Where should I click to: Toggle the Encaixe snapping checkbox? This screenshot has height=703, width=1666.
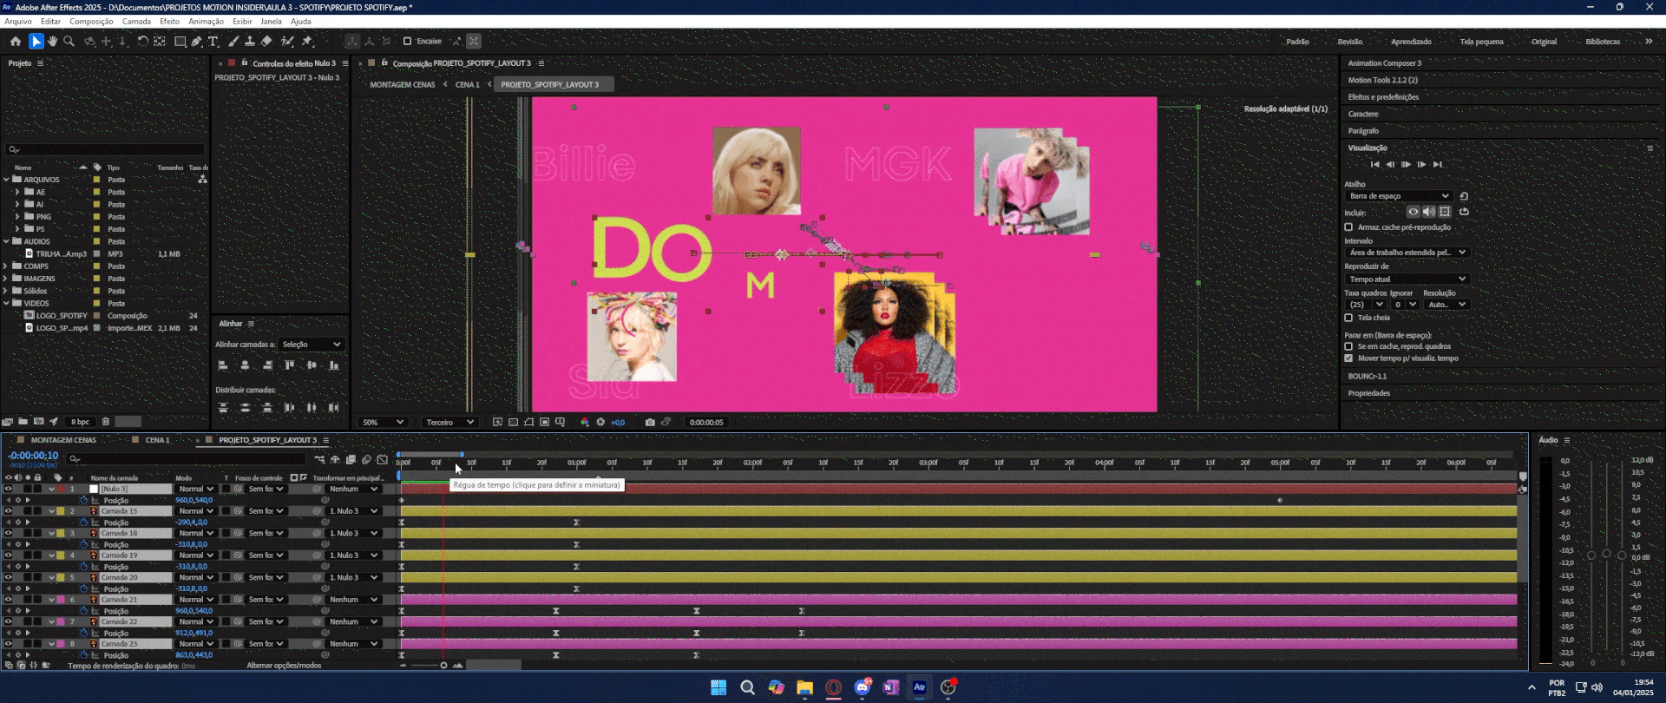click(x=407, y=41)
